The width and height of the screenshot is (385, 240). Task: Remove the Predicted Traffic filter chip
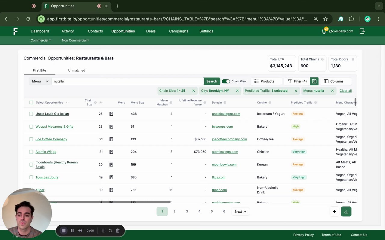pyautogui.click(x=296, y=91)
